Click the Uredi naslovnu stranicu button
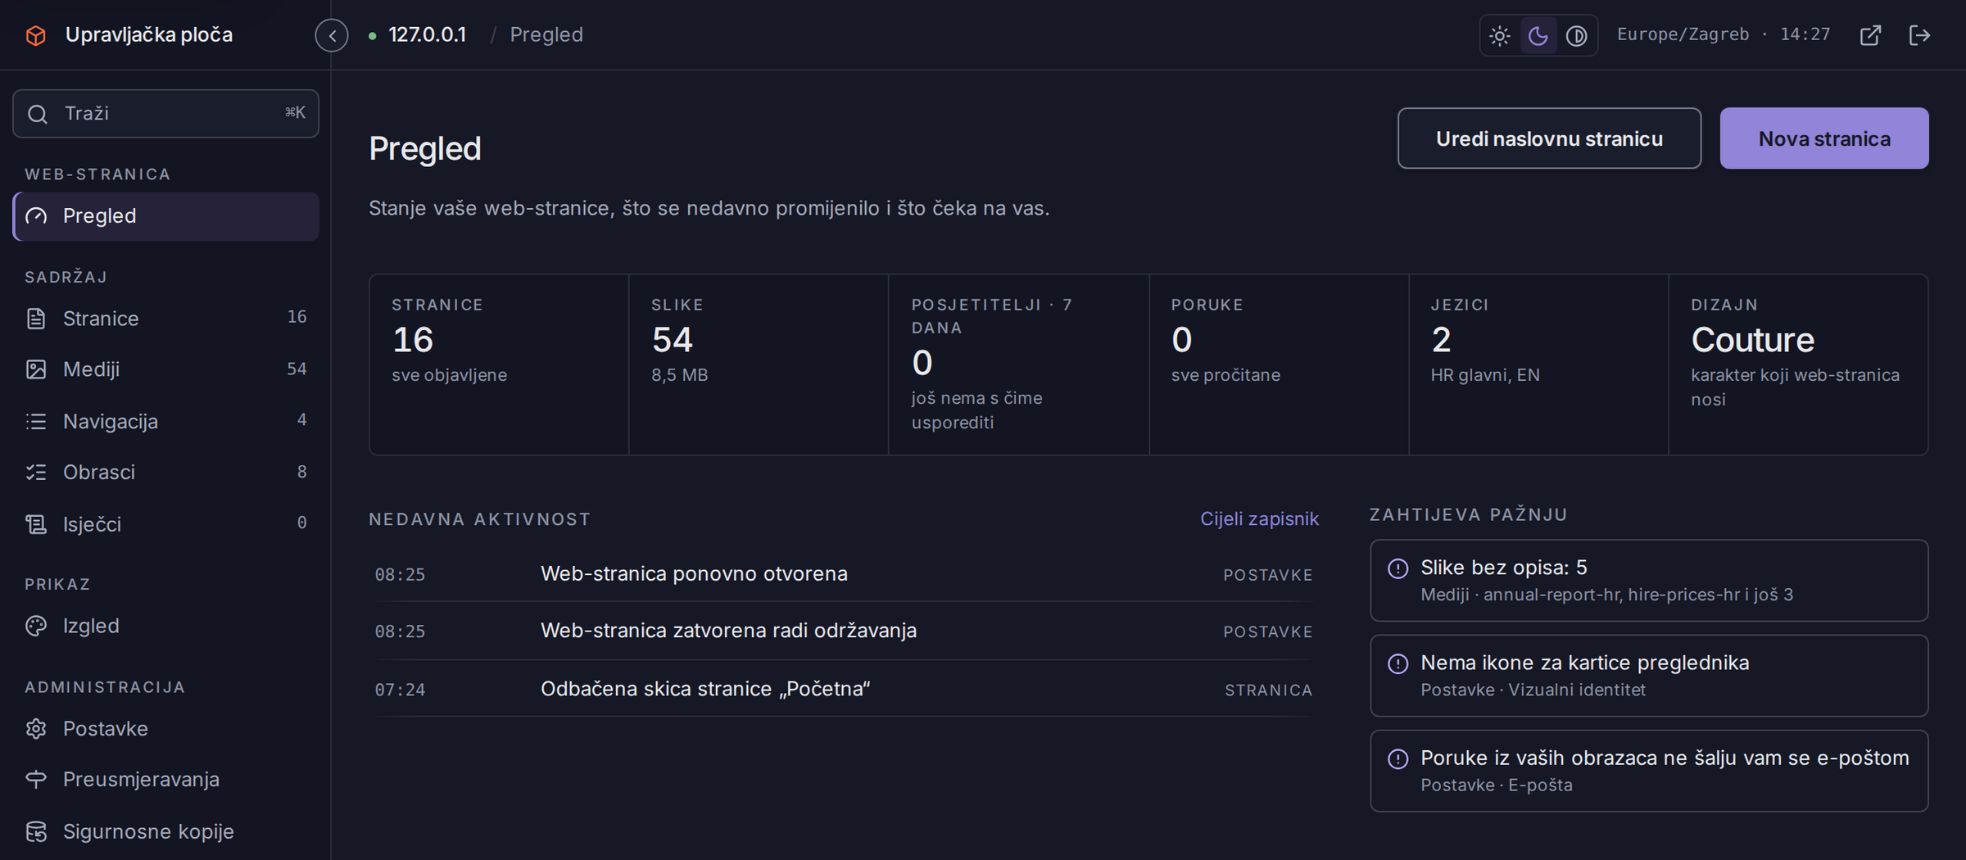1966x860 pixels. click(1549, 138)
